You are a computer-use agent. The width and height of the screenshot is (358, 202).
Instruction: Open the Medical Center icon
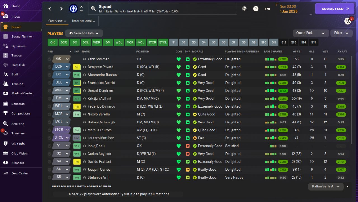[x=6, y=93]
